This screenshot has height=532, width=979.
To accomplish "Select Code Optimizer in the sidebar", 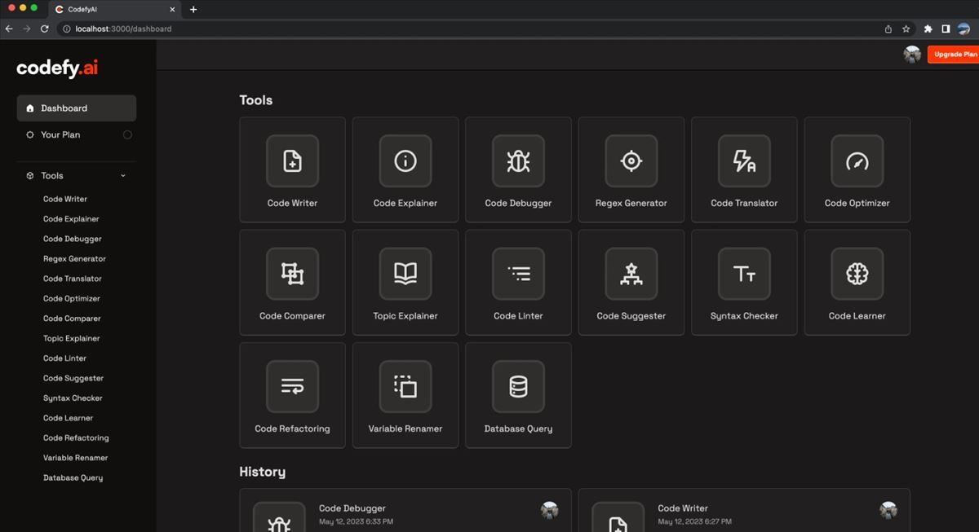I will pyautogui.click(x=72, y=299).
